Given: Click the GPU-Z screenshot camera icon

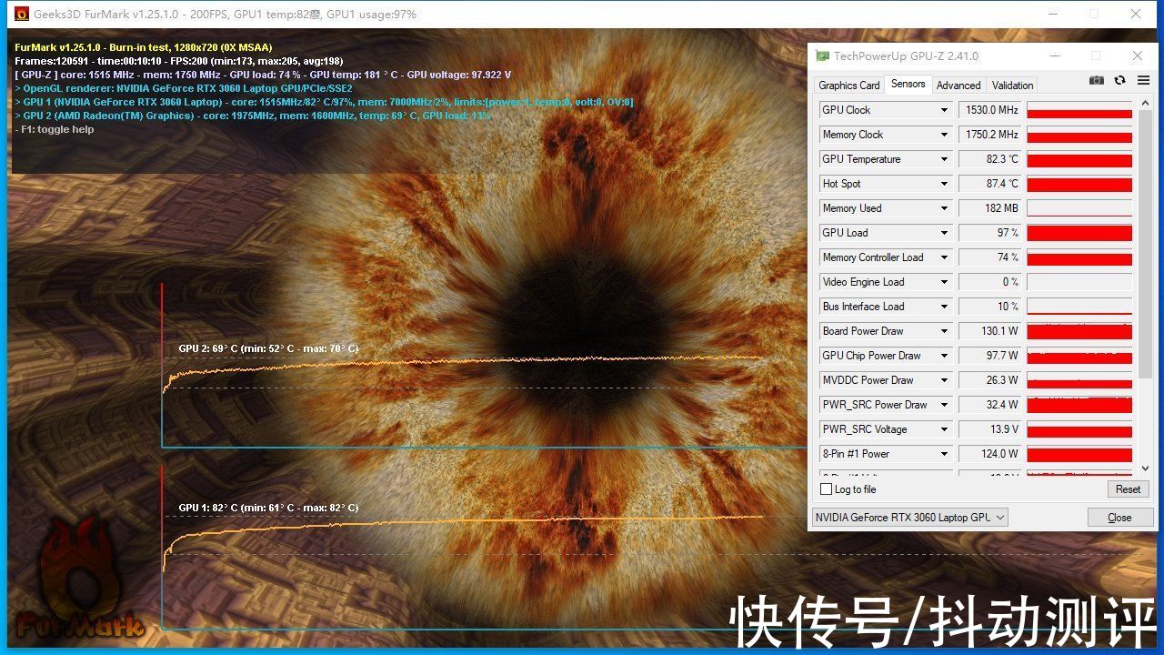Looking at the screenshot, I should point(1097,80).
